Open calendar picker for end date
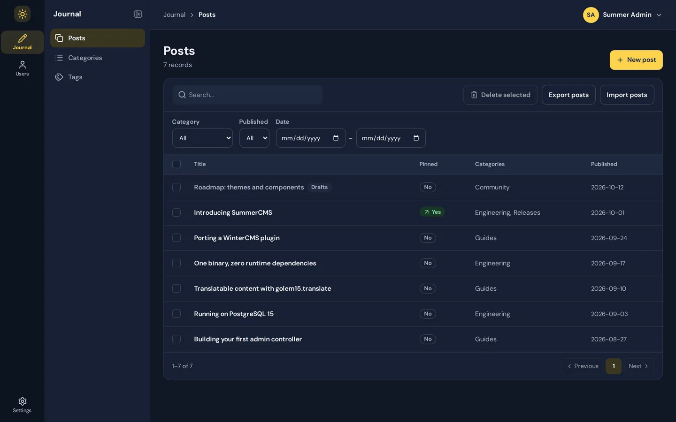Screen dimensions: 676x422 click(416, 138)
